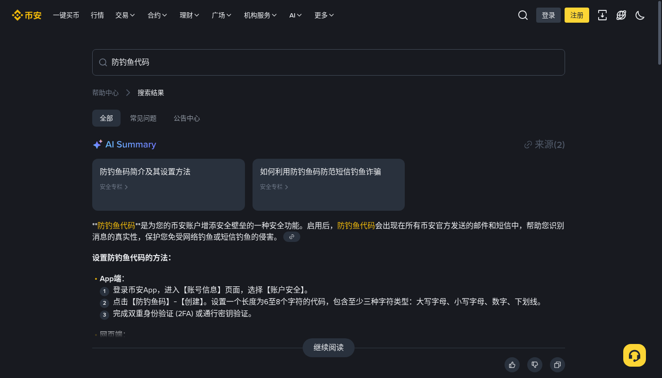Viewport: 662px width, 378px height.
Task: Expand the 交易 dropdown menu
Action: click(125, 15)
